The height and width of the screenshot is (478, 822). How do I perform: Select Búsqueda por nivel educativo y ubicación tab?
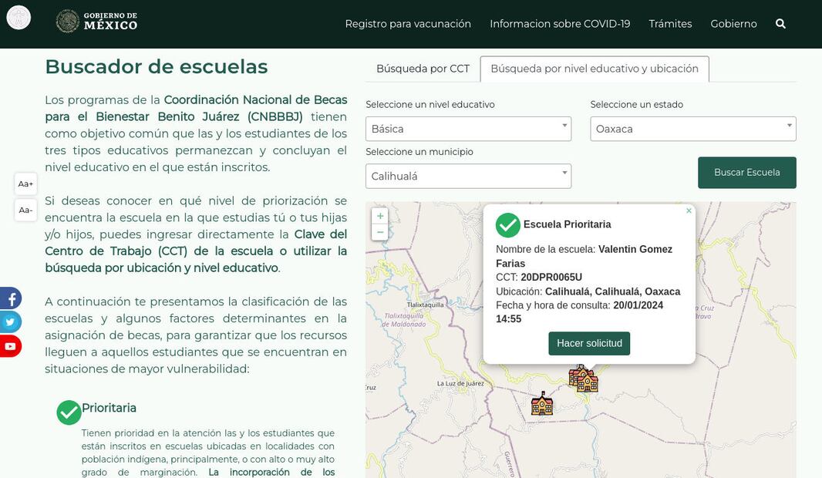pyautogui.click(x=595, y=69)
